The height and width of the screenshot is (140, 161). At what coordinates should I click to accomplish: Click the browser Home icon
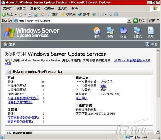(42, 14)
